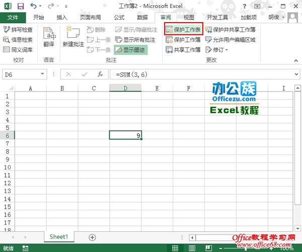Click the cancel X in formula bar
Image resolution: width=302 pixels, height=252 pixels.
tap(68, 74)
